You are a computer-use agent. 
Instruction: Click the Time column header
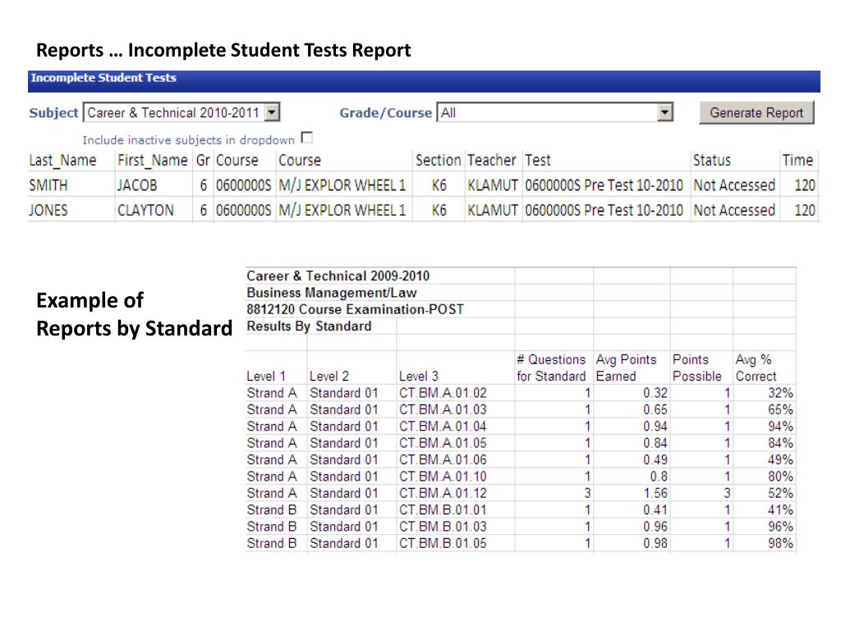(797, 161)
